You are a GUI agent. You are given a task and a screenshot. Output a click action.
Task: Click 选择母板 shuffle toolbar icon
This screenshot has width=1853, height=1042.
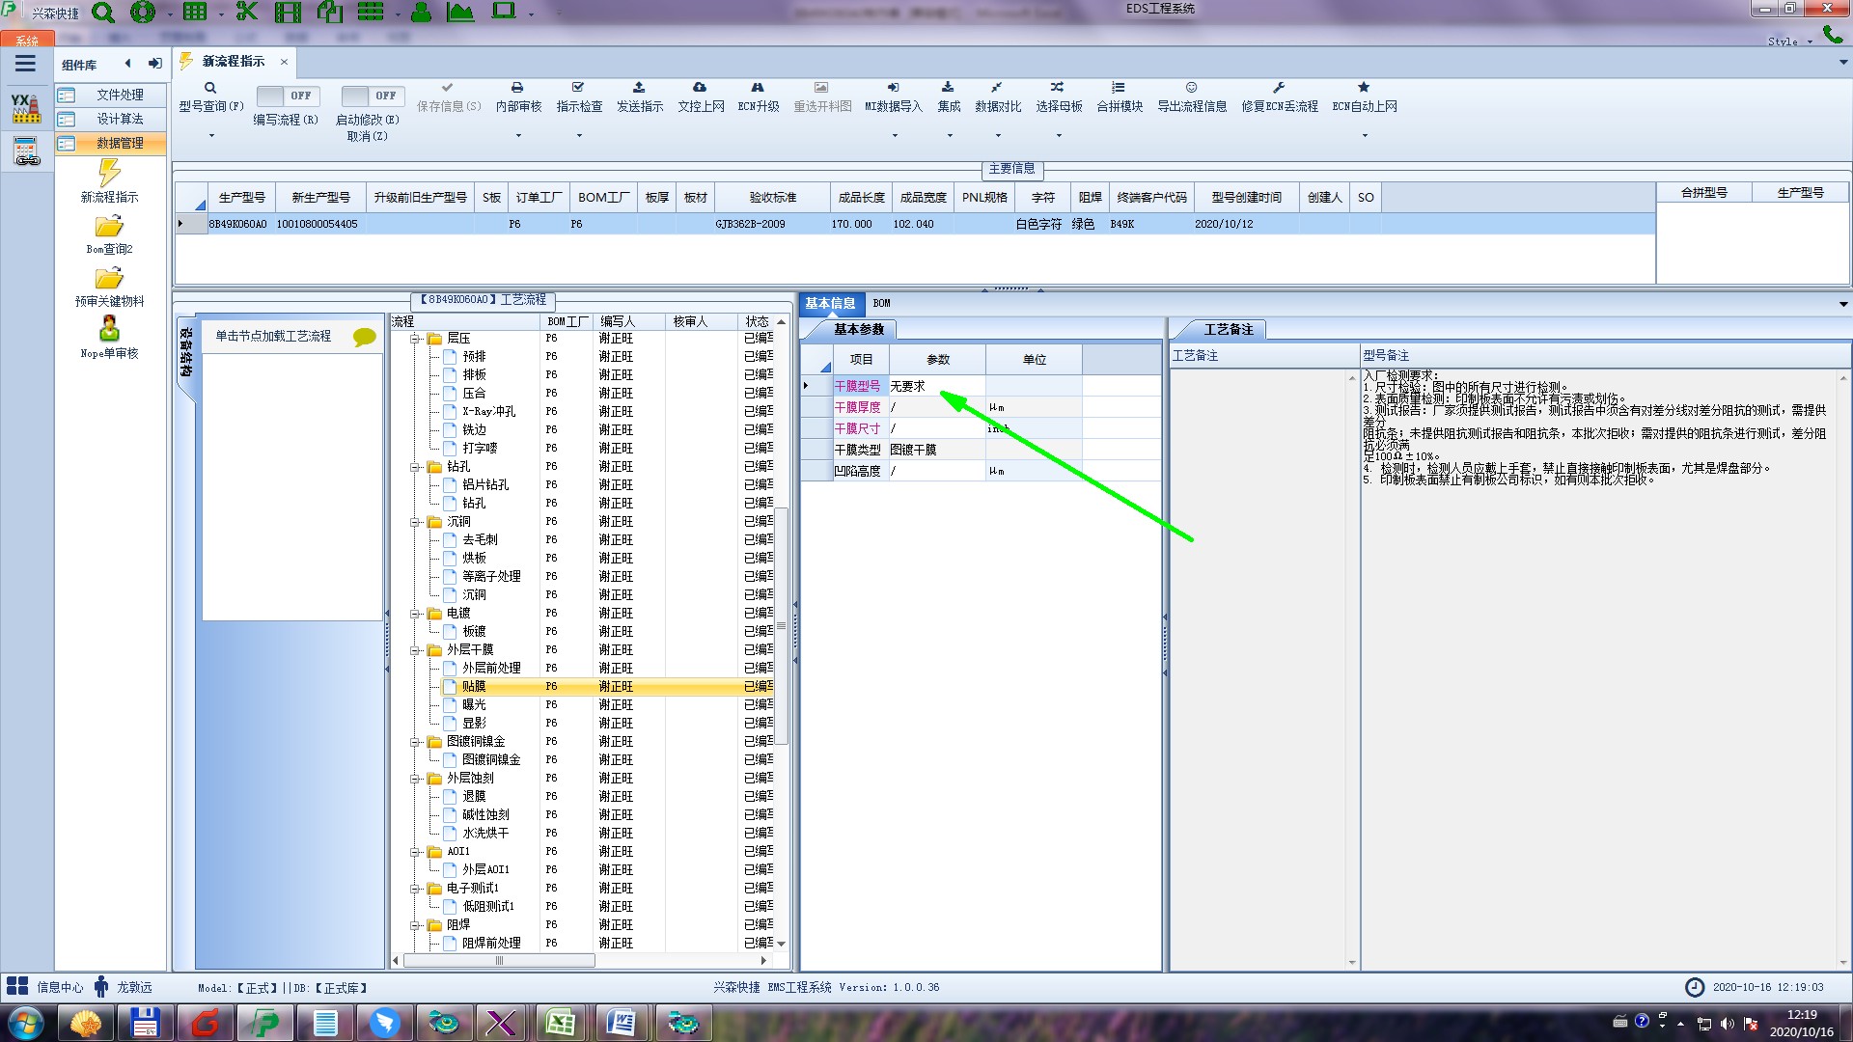click(x=1058, y=88)
